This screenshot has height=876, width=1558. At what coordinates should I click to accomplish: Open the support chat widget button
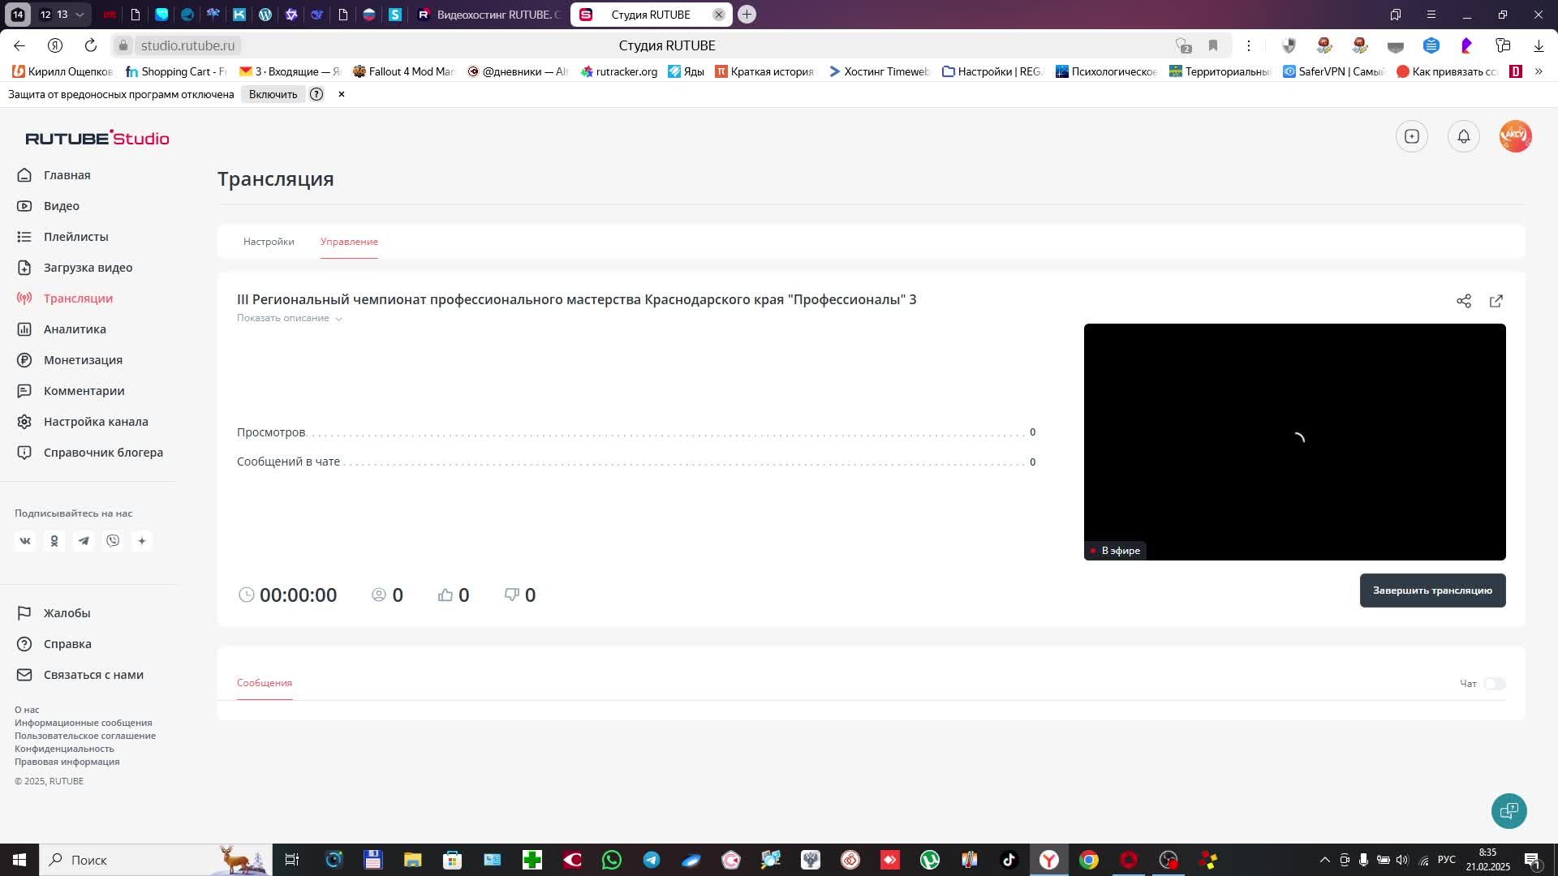(x=1509, y=810)
